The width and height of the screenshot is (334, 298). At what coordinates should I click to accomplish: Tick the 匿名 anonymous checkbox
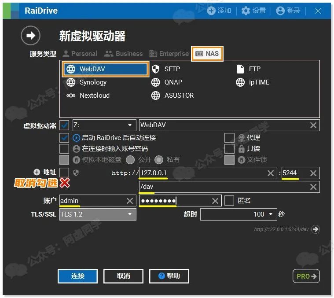coord(229,201)
